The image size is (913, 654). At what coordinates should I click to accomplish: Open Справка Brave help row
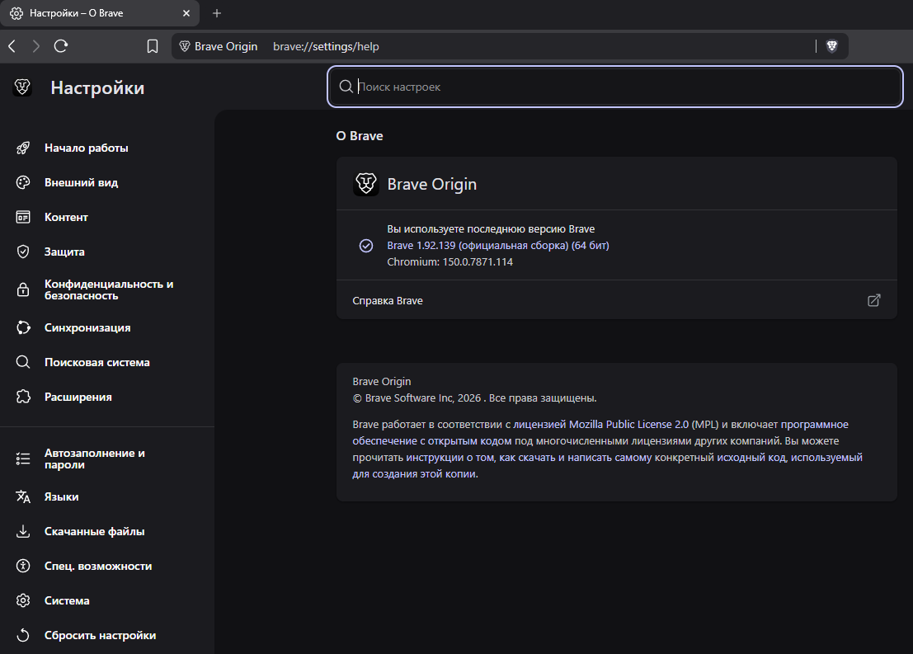[617, 300]
